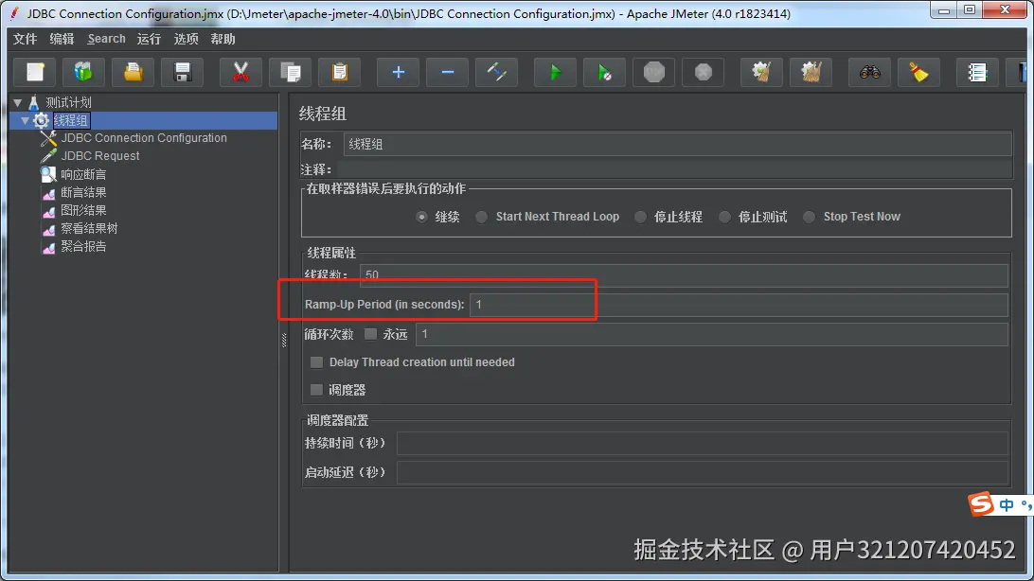Image resolution: width=1034 pixels, height=581 pixels.
Task: Save the test plan with floppy icon
Action: [x=183, y=72]
